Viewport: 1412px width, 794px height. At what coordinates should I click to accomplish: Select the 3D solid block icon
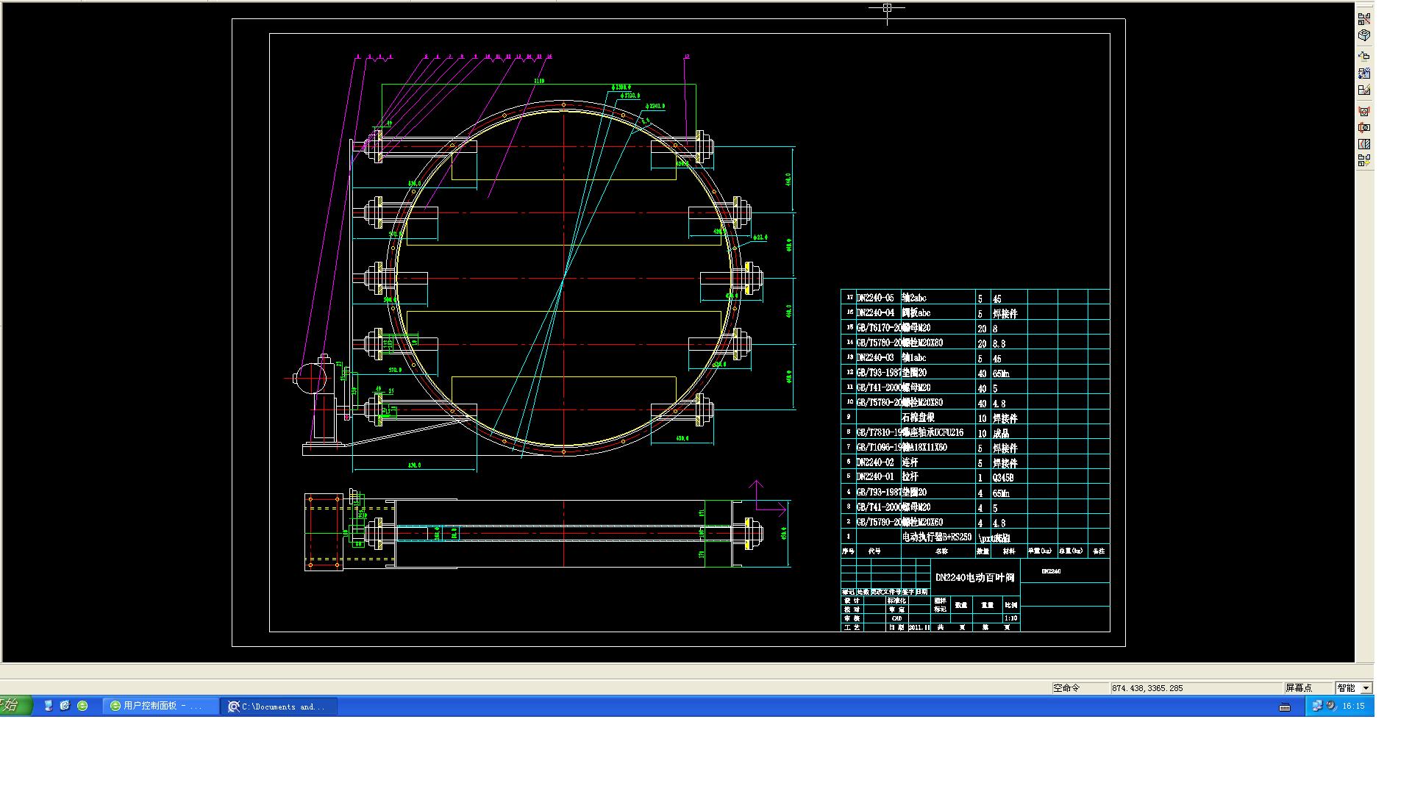[1364, 35]
